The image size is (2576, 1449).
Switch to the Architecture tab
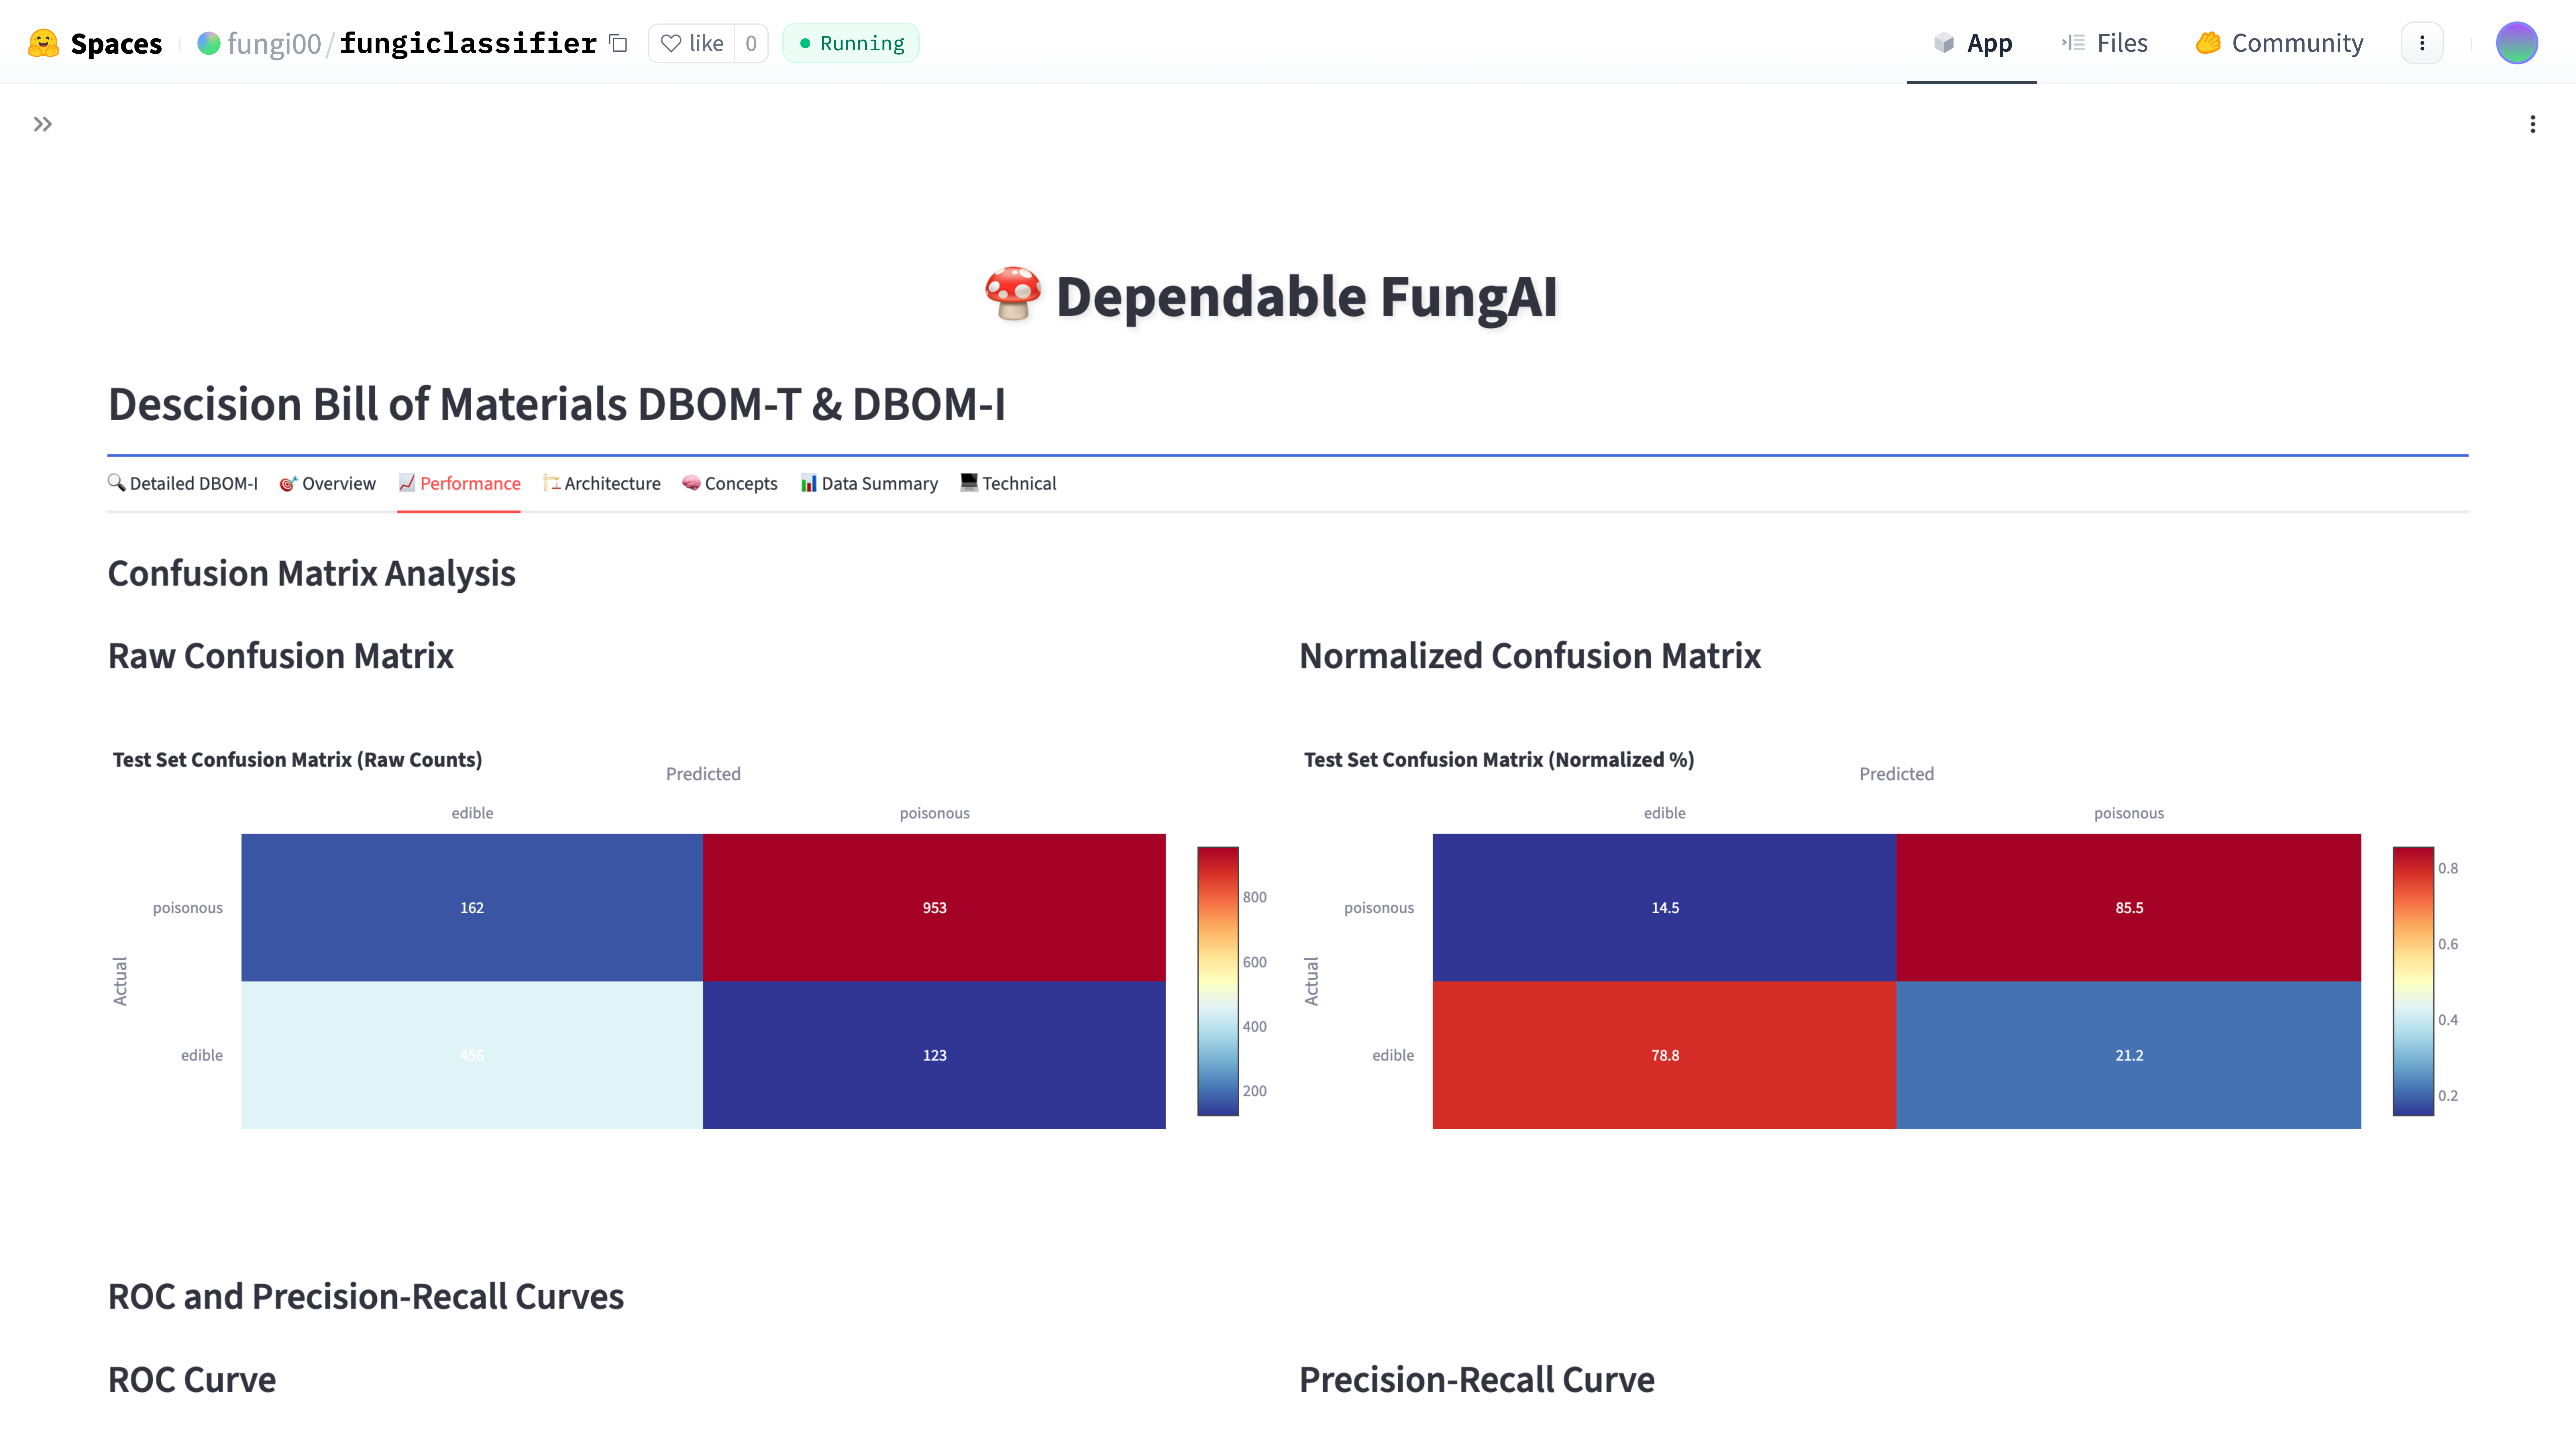click(x=602, y=483)
